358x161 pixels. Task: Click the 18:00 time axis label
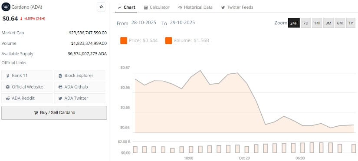[x=188, y=158]
